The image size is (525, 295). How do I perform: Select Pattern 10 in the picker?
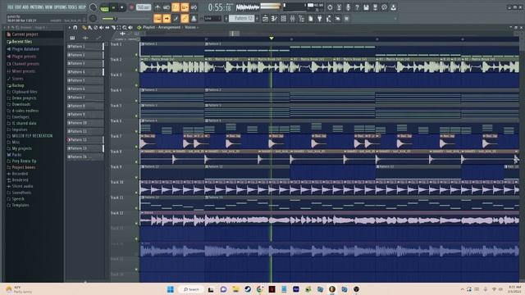point(85,123)
